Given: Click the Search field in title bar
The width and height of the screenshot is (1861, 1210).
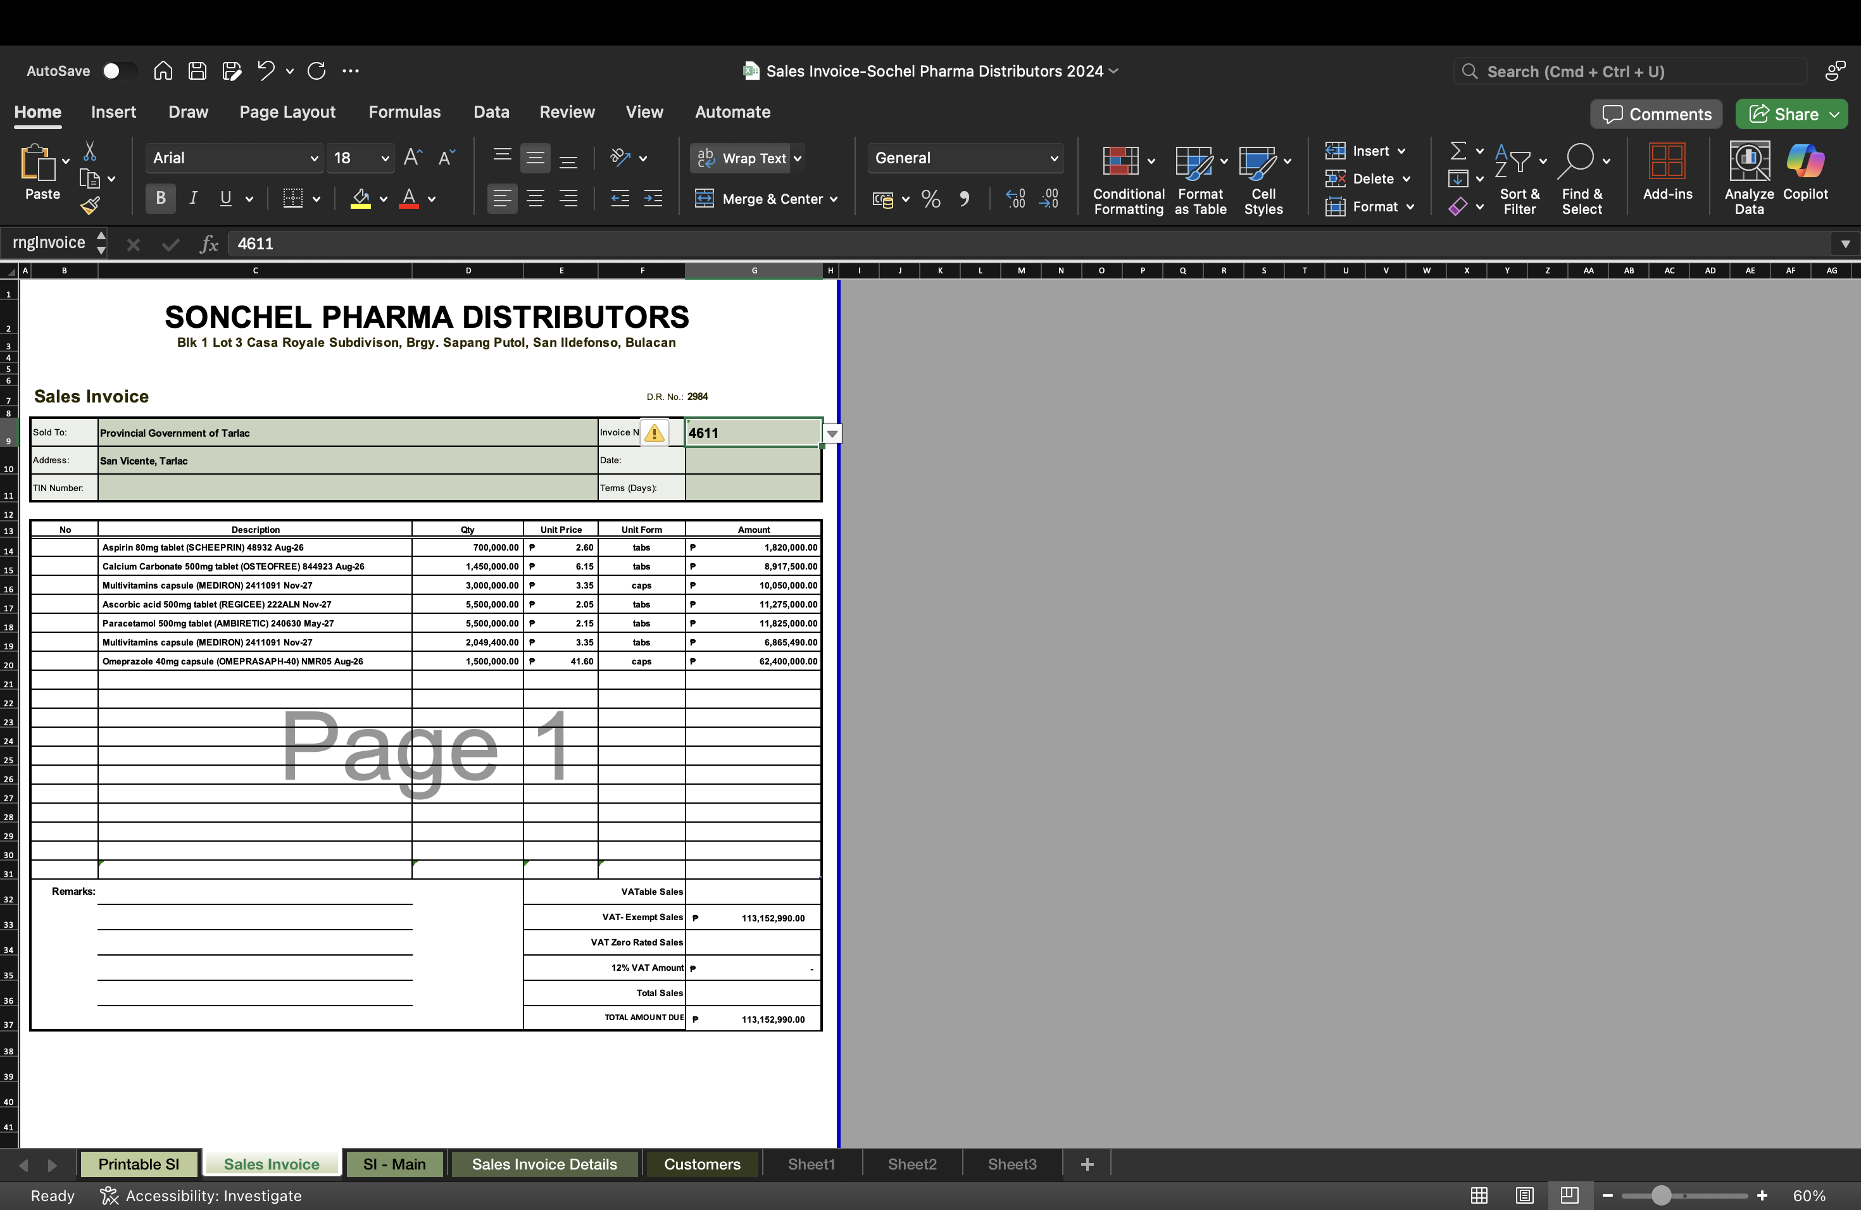Looking at the screenshot, I should coord(1631,72).
